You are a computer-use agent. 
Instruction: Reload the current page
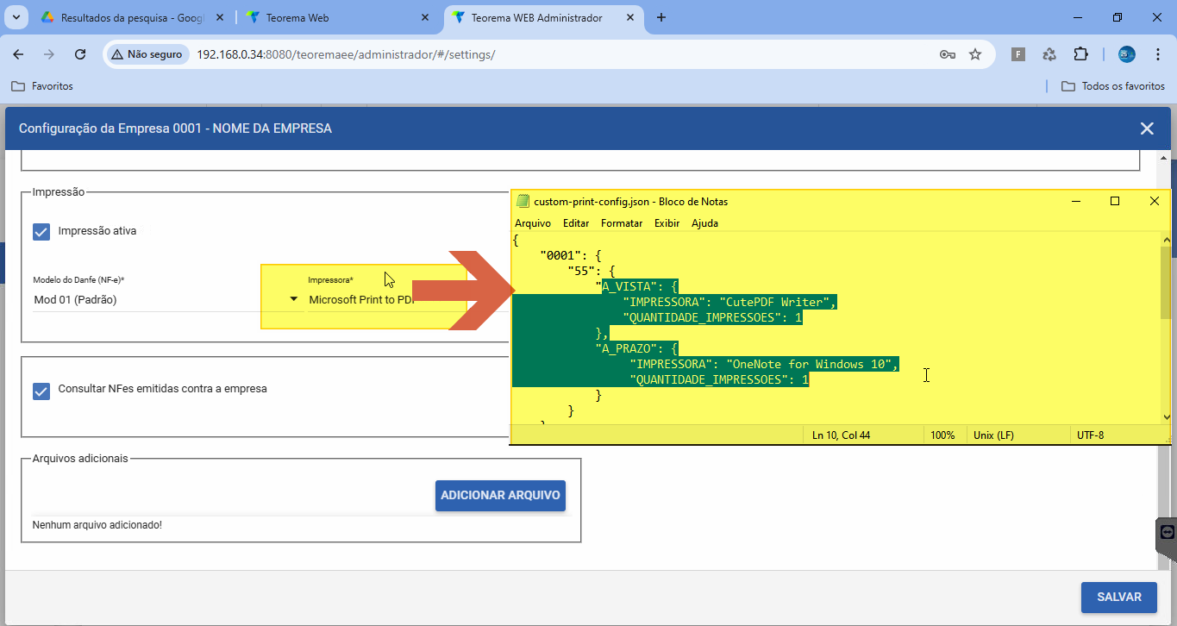[80, 54]
